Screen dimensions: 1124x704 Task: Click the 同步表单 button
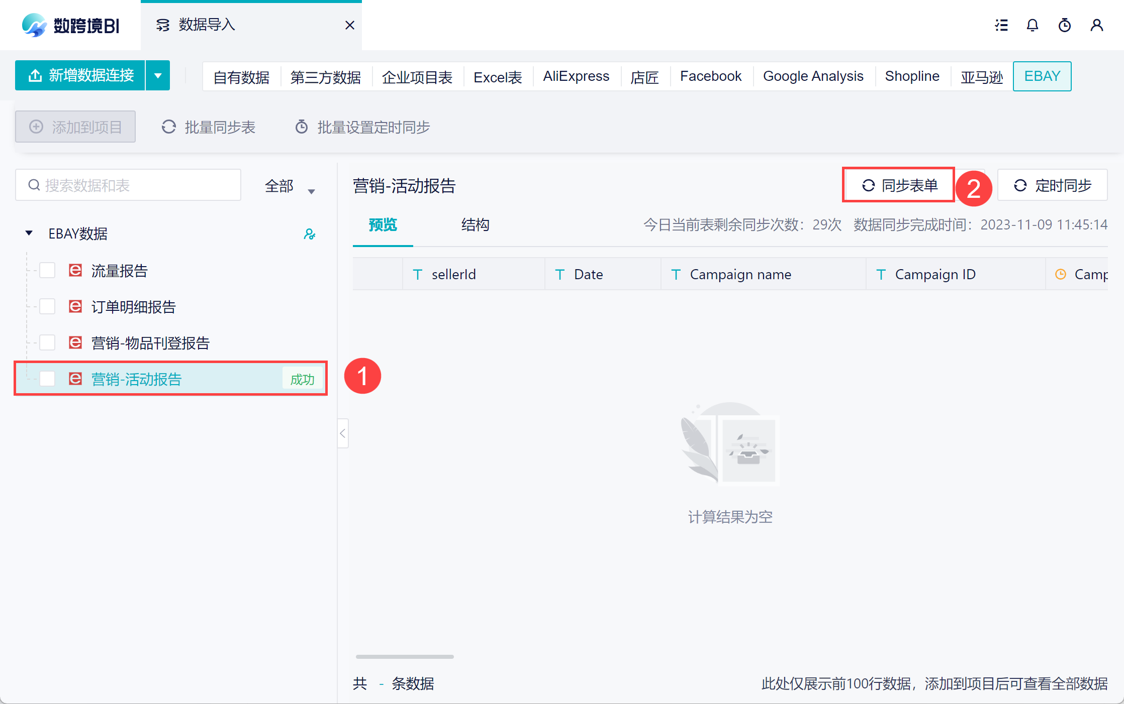[899, 185]
